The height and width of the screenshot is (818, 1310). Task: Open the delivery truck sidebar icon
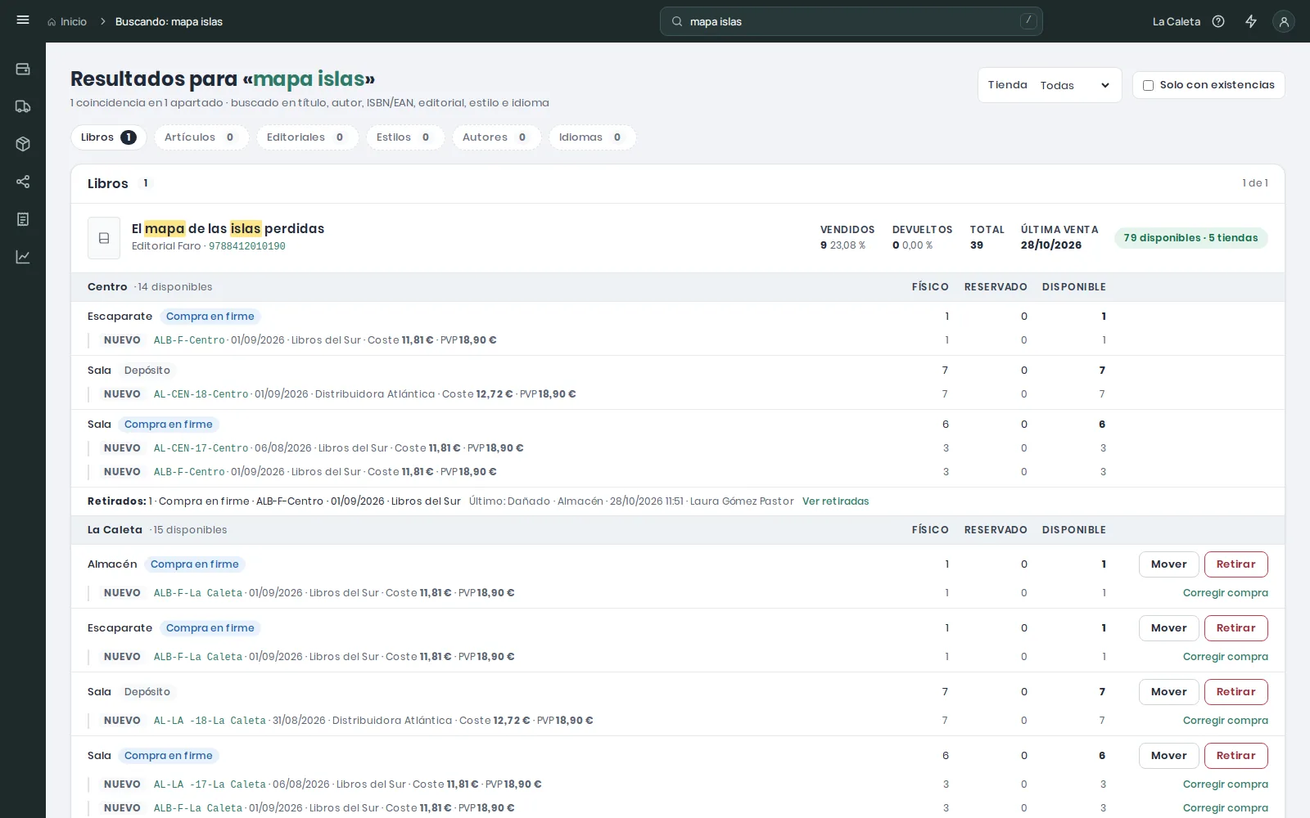[23, 106]
